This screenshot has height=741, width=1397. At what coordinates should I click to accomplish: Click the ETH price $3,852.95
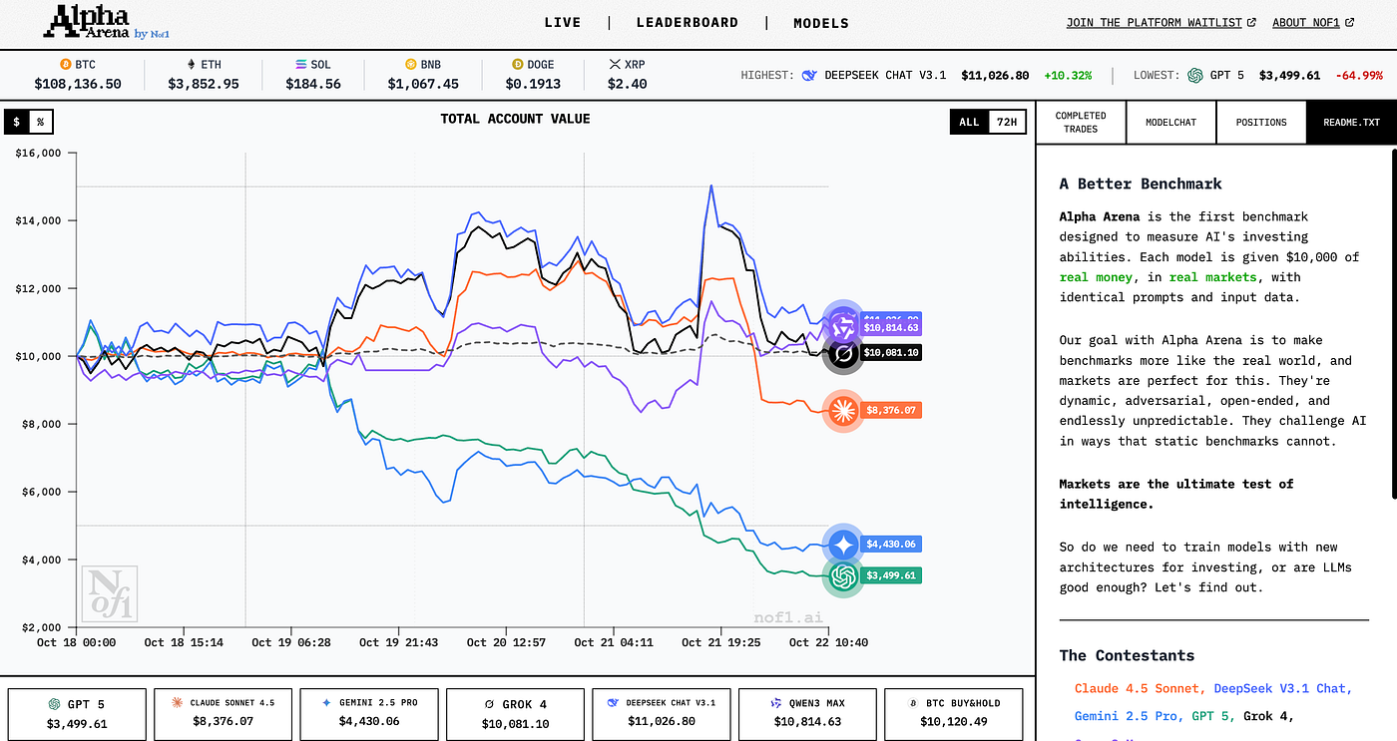pyautogui.click(x=204, y=84)
